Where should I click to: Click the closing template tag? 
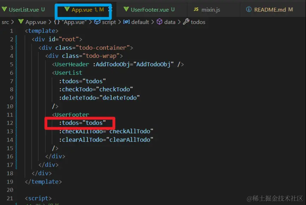[x=43, y=182]
